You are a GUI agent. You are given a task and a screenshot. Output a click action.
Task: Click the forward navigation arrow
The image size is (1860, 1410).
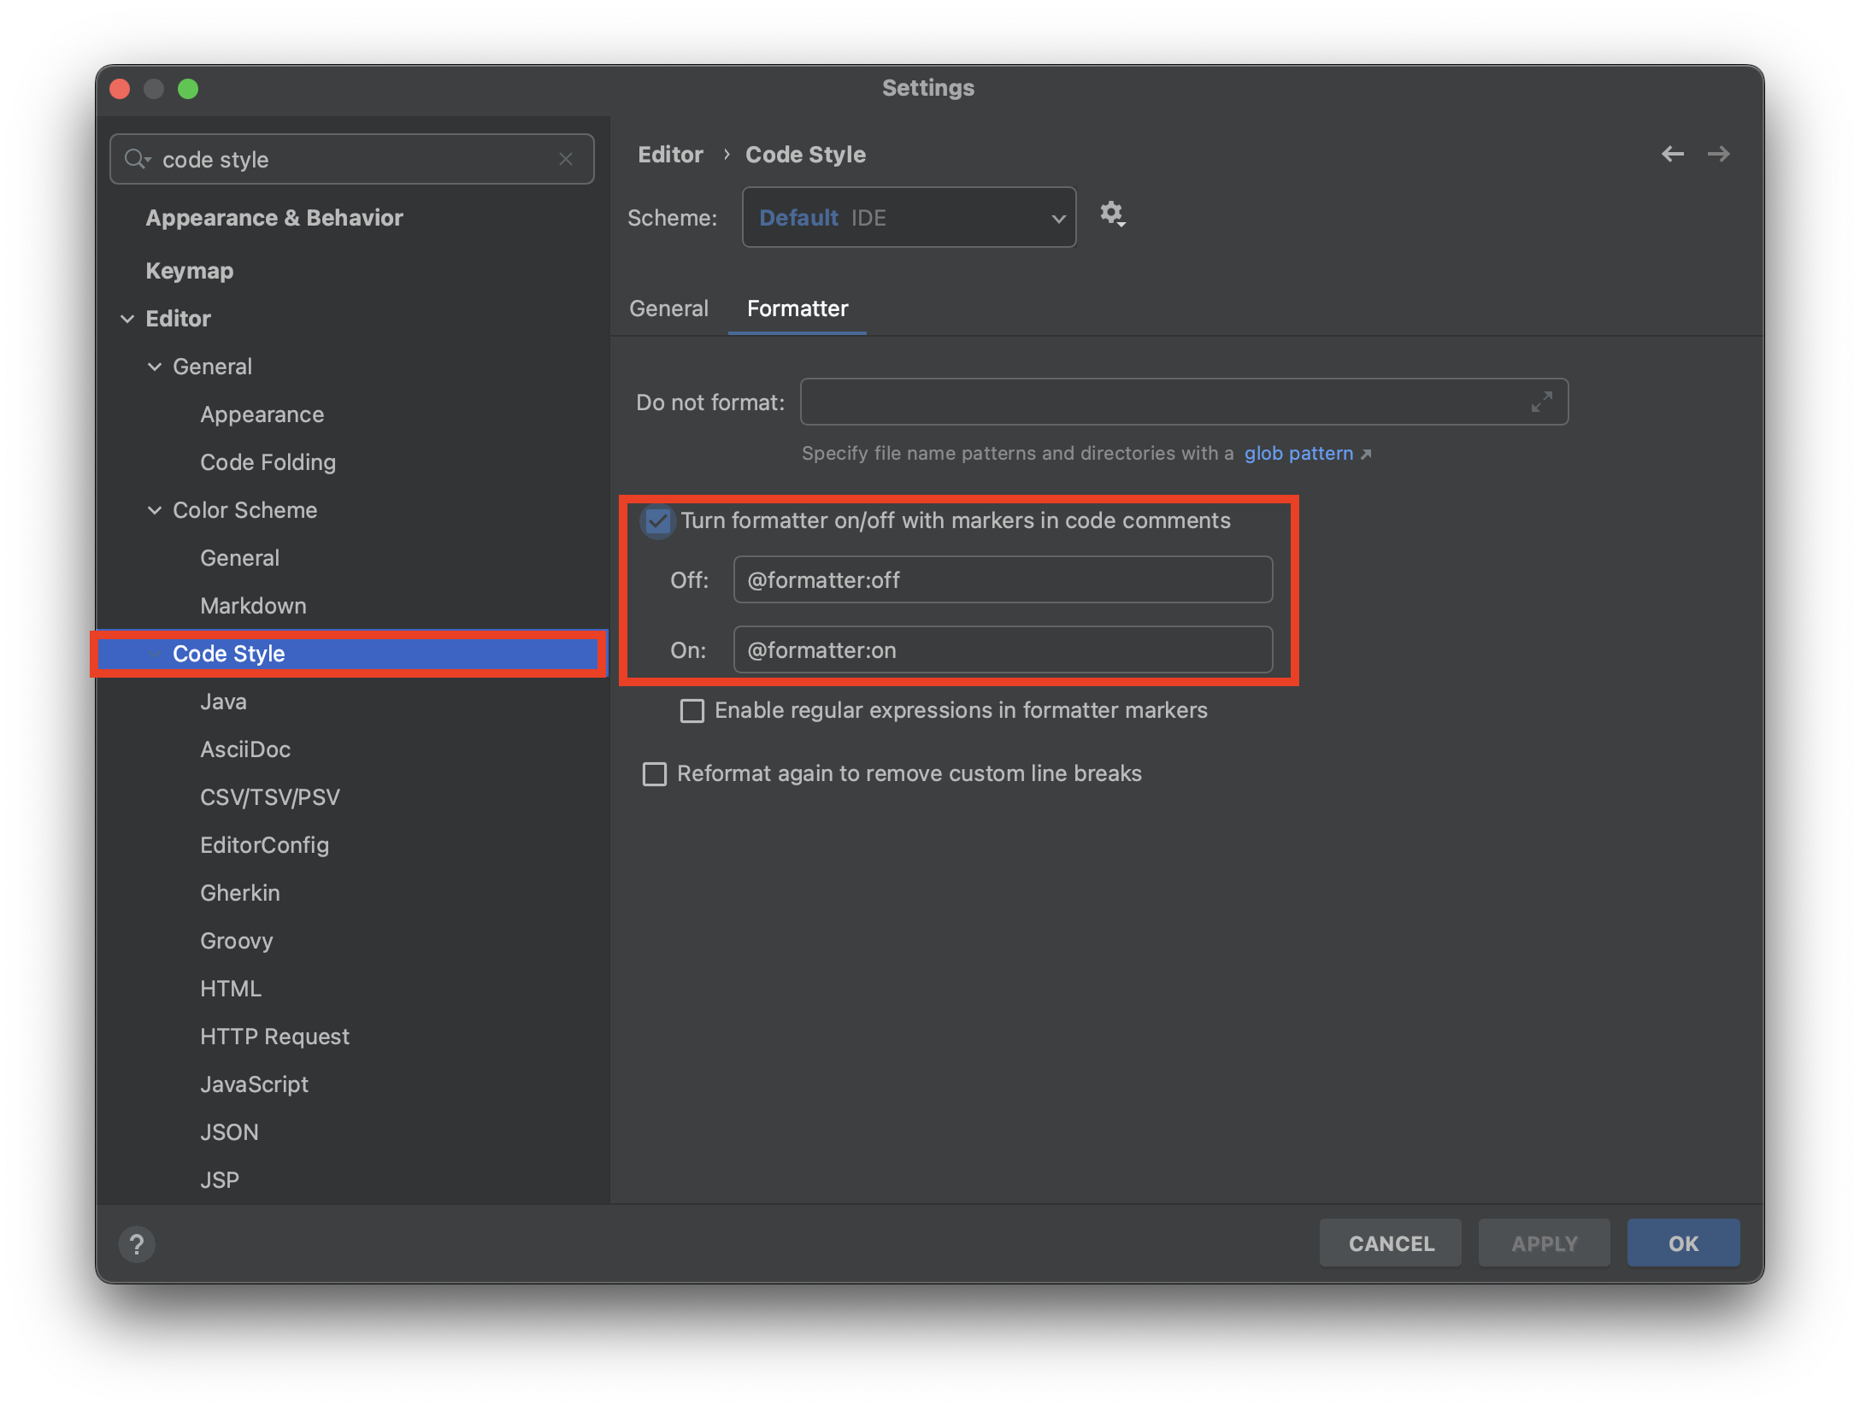(1718, 154)
